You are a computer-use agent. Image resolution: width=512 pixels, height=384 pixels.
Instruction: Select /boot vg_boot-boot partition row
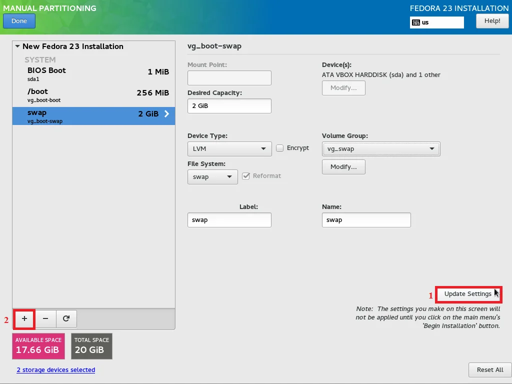pyautogui.click(x=93, y=95)
